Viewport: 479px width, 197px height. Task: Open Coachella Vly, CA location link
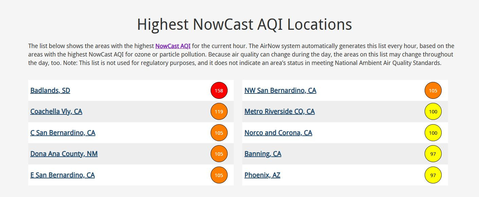56,111
